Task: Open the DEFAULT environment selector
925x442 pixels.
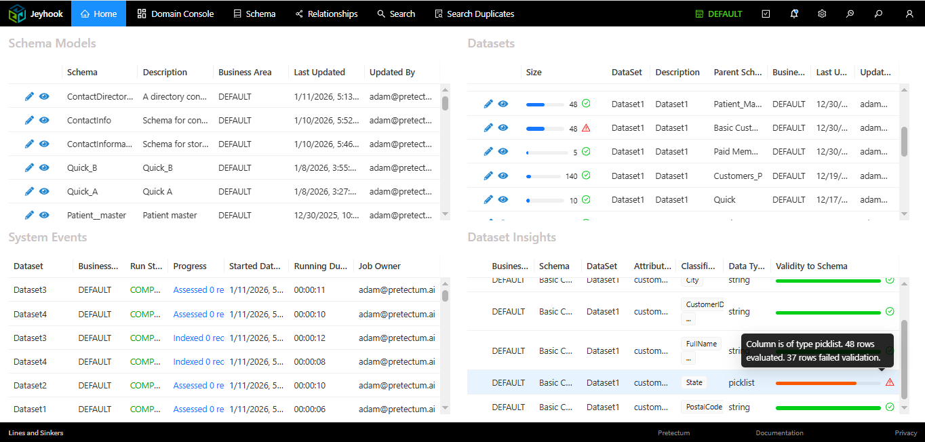Action: tap(718, 13)
